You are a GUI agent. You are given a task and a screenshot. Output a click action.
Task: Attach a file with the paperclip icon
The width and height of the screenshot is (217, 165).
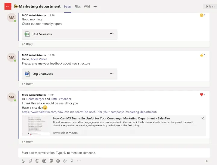(30, 161)
